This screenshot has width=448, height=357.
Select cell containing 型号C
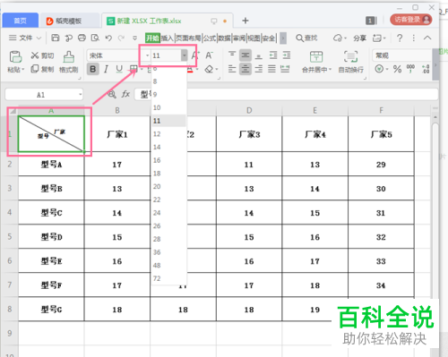[x=51, y=213]
